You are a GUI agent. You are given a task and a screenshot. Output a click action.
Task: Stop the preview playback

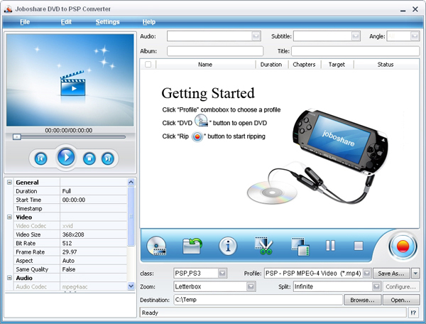pyautogui.click(x=89, y=158)
